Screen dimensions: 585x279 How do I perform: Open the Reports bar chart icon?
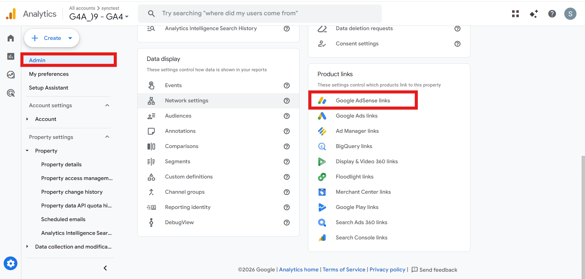coord(11,56)
